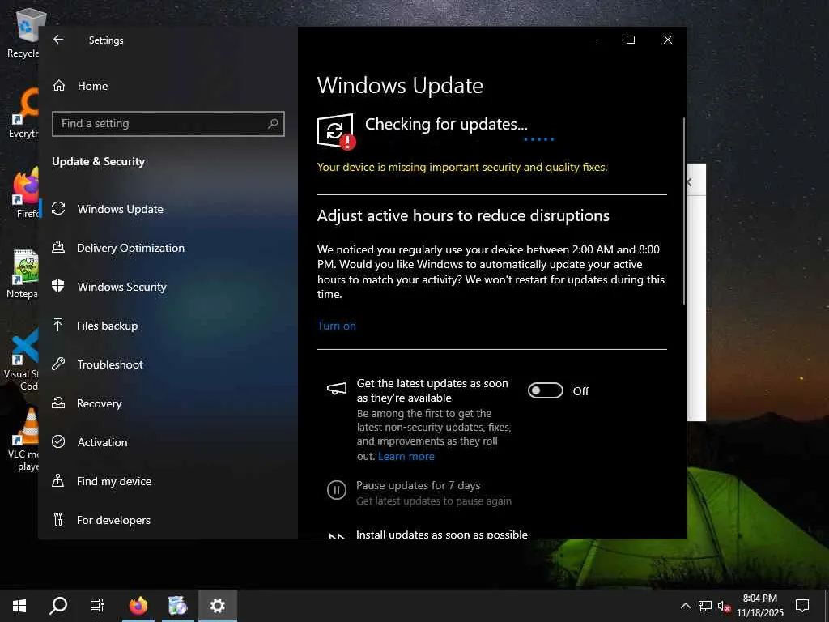Click the Windows Security shield icon
Screen dimensions: 829x622
[x=58, y=286]
